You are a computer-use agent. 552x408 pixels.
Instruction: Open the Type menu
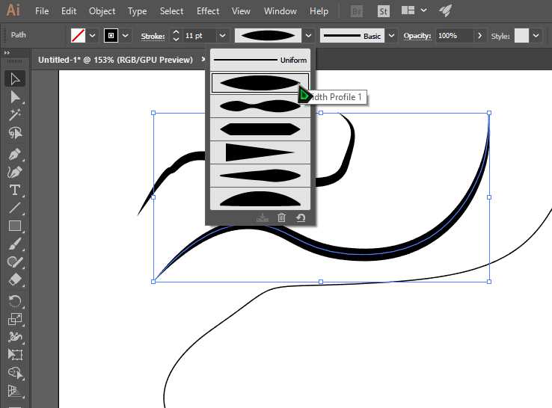coord(138,11)
